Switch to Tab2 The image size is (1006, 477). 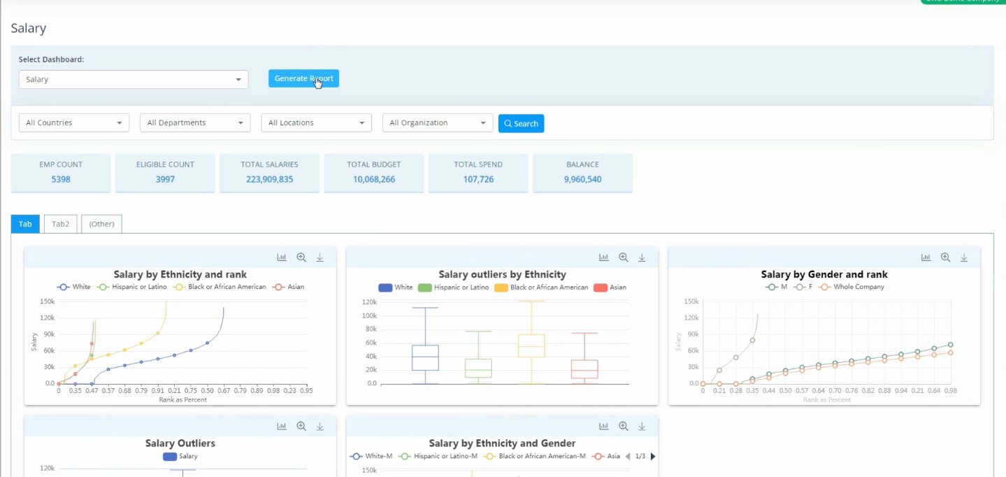click(x=60, y=224)
